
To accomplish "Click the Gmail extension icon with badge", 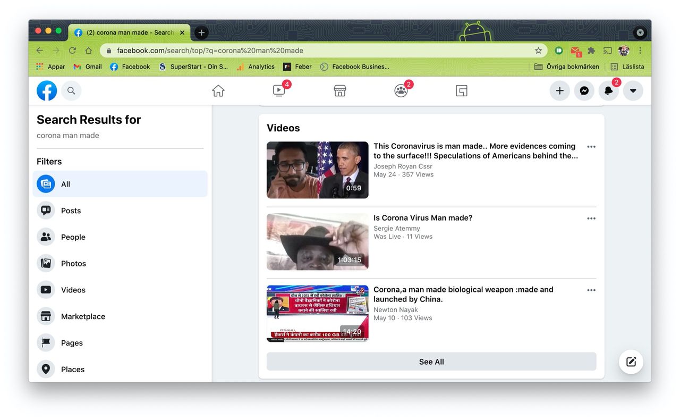I will pos(575,51).
